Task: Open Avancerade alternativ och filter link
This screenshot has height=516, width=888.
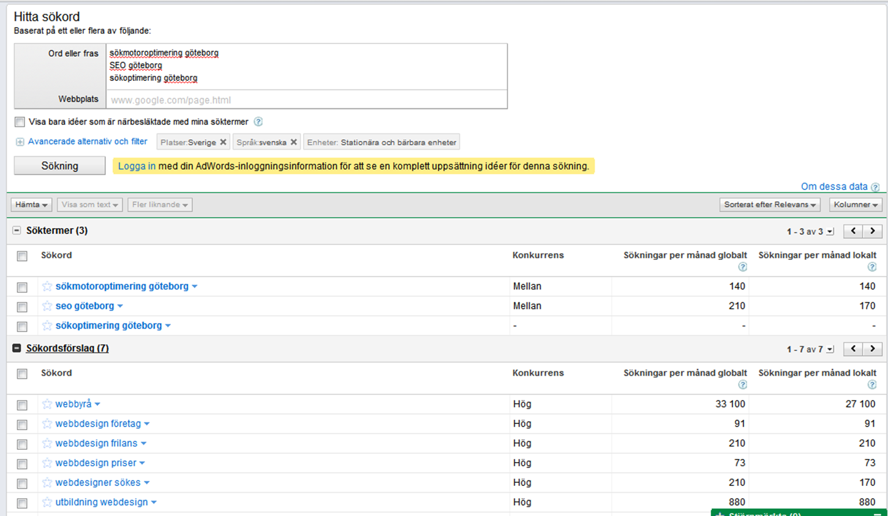Action: (x=88, y=142)
